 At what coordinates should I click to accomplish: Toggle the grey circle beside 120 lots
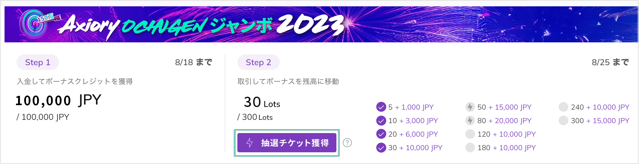470,134
